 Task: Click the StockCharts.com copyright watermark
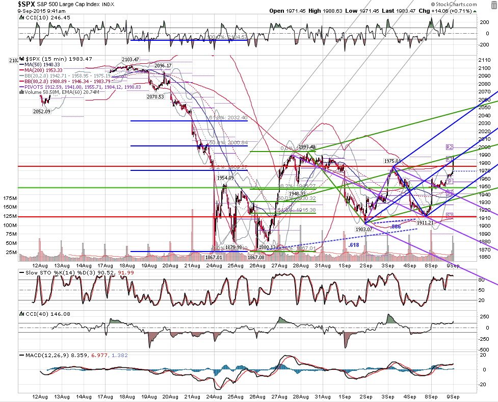coord(454,4)
